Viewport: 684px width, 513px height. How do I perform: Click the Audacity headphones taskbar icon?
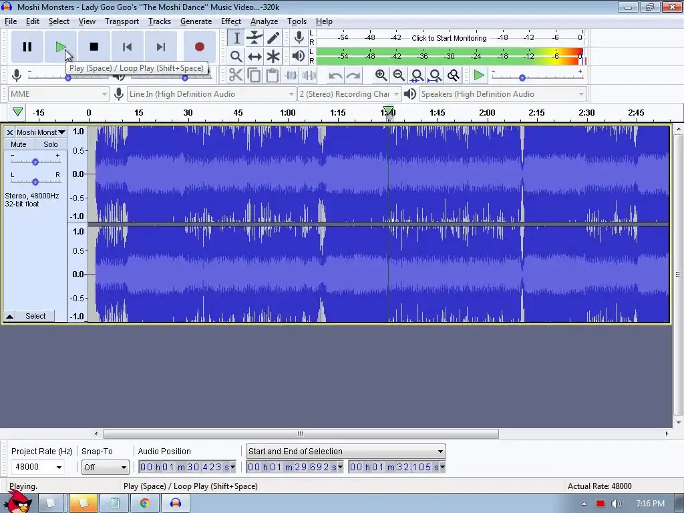pyautogui.click(x=176, y=503)
